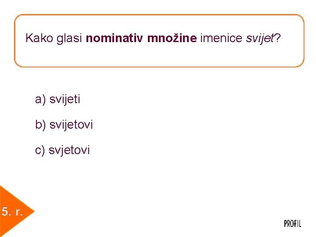Click the 'a)' option letter
The width and height of the screenshot is (316, 237).
40,100
